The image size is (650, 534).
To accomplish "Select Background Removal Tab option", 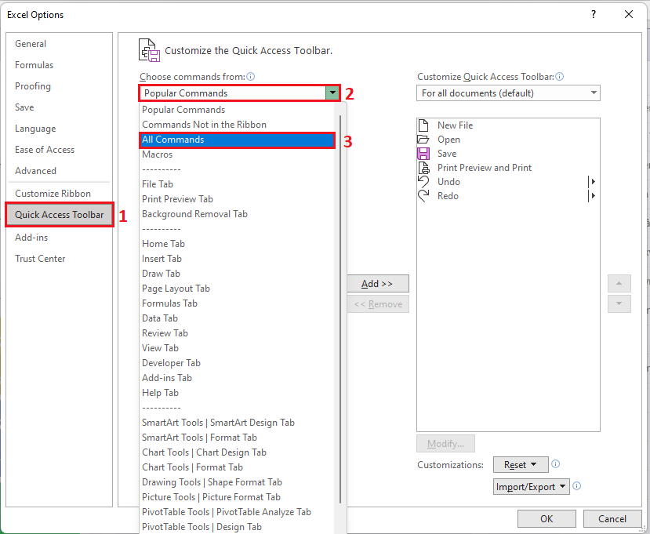I will point(238,214).
